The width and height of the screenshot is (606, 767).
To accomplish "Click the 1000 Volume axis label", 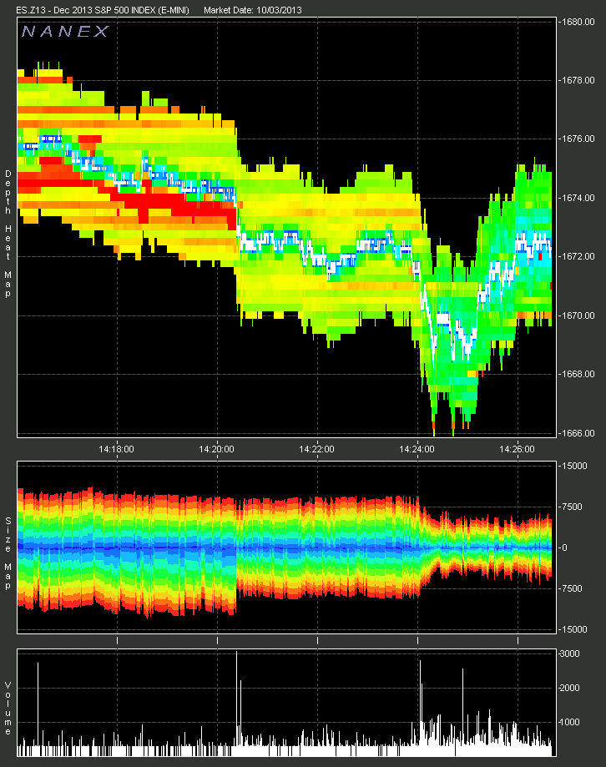I will click(570, 723).
